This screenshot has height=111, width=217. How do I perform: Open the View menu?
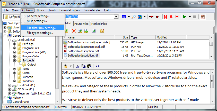tap(15, 10)
